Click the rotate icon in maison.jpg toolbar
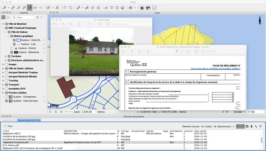The image size is (266, 151). pos(100,24)
